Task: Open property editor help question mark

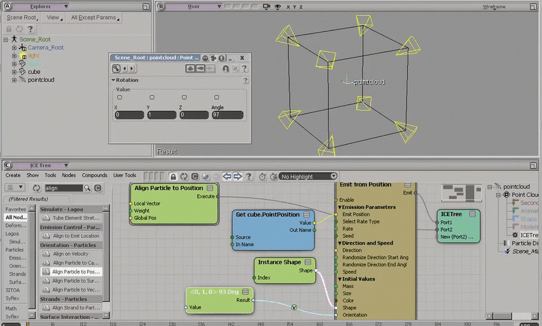Action: pos(244,69)
